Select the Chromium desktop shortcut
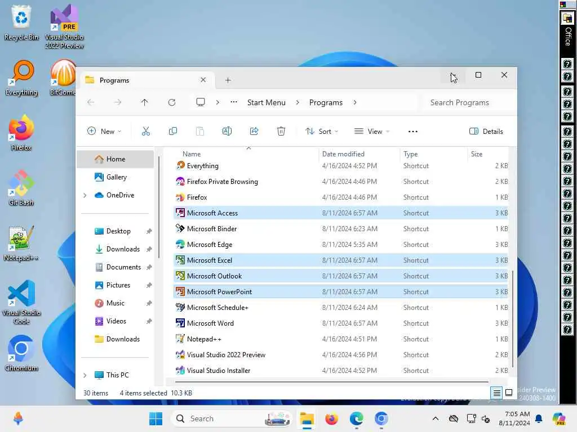The height and width of the screenshot is (432, 577). point(21,353)
